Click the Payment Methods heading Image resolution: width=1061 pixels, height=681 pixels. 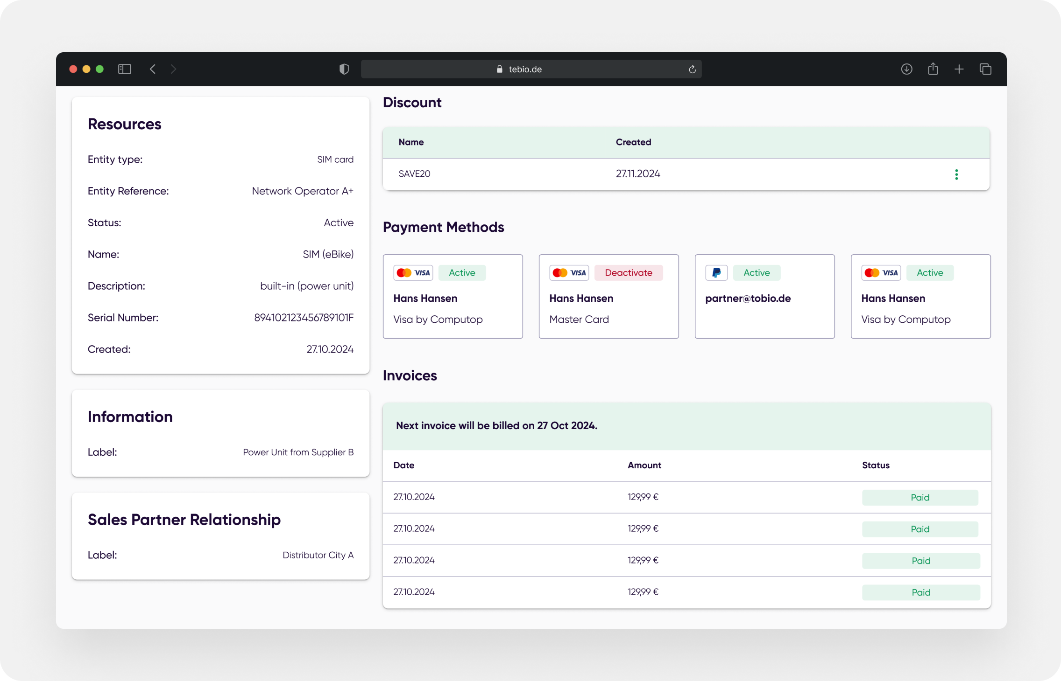(444, 227)
